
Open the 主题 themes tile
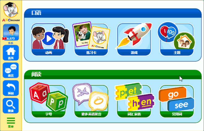[x=177, y=39]
